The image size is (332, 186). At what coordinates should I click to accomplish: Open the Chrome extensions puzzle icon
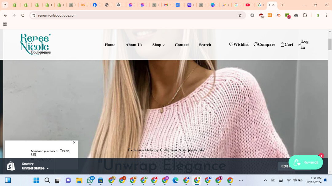305,15
